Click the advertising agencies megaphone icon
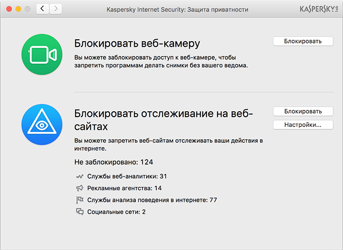The width and height of the screenshot is (343, 250). [80, 188]
